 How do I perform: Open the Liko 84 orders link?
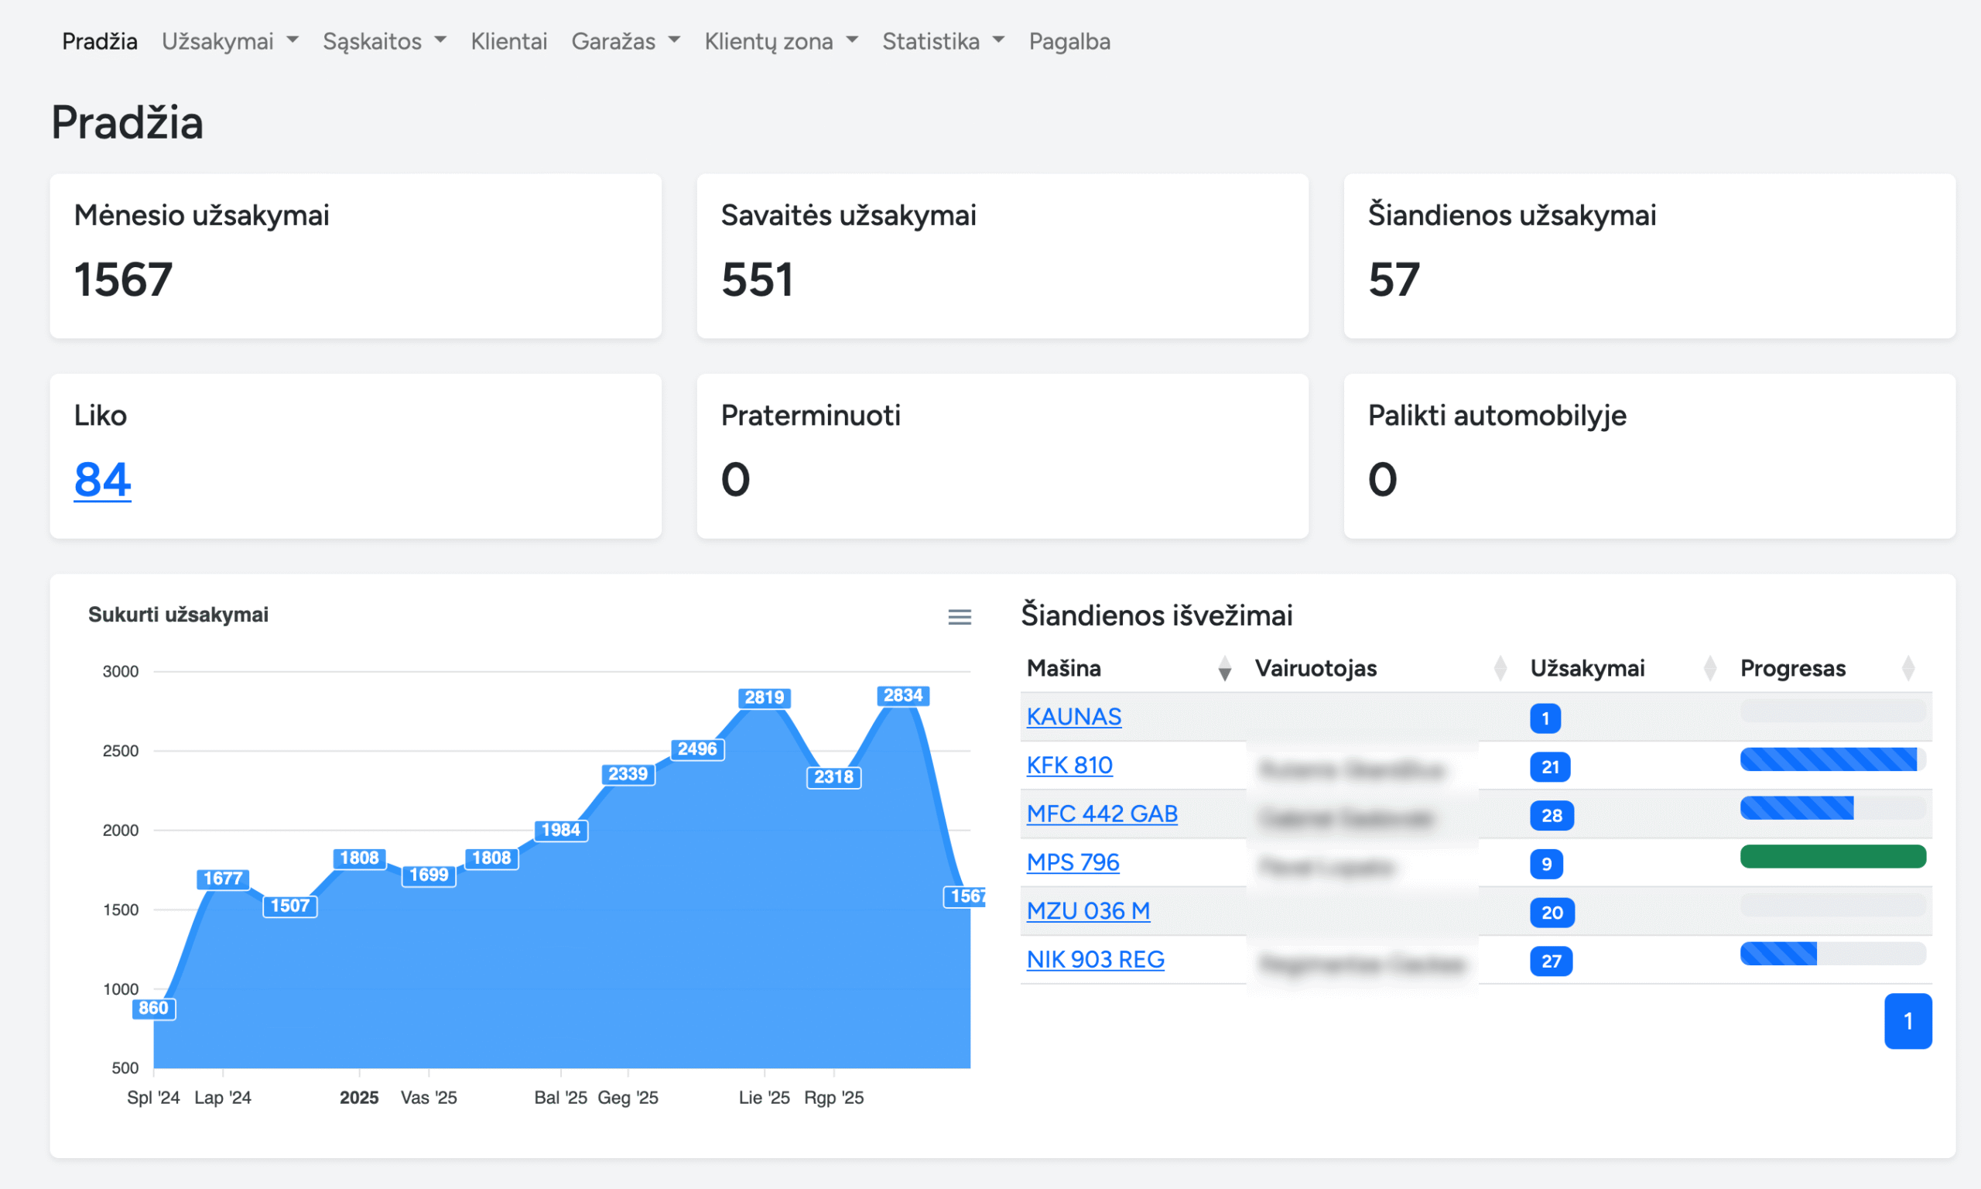coord(102,479)
